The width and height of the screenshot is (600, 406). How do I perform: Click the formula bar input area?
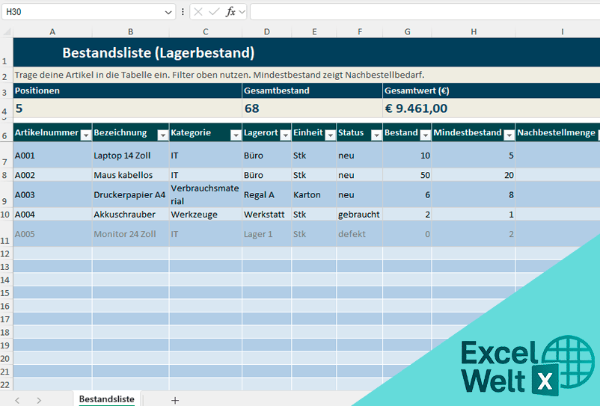(x=425, y=12)
